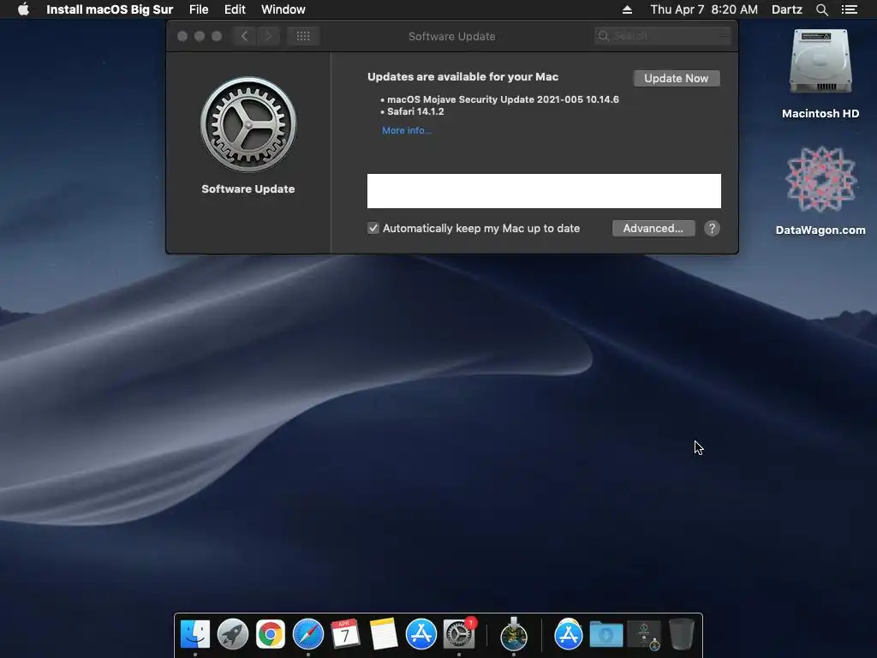Select macOS Mojave Security Update 2021-005 text

click(x=503, y=99)
